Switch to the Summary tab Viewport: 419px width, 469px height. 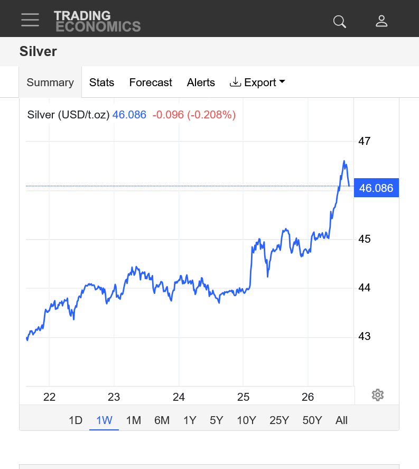coord(50,82)
